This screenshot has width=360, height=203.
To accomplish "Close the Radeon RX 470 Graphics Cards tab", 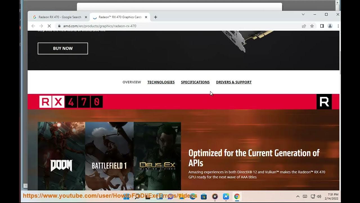I will [x=146, y=17].
